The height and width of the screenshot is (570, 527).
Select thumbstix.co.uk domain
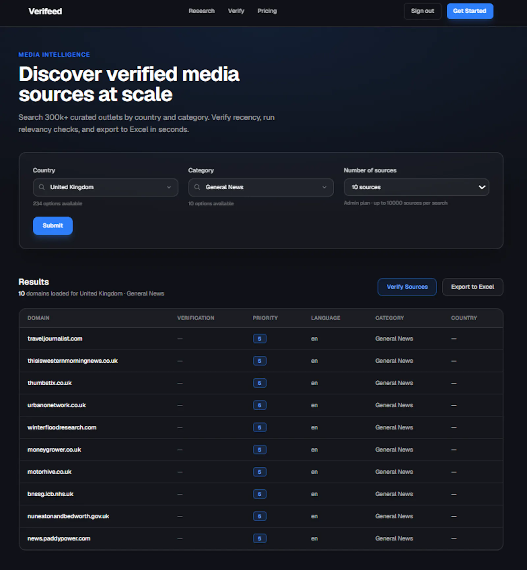[49, 383]
